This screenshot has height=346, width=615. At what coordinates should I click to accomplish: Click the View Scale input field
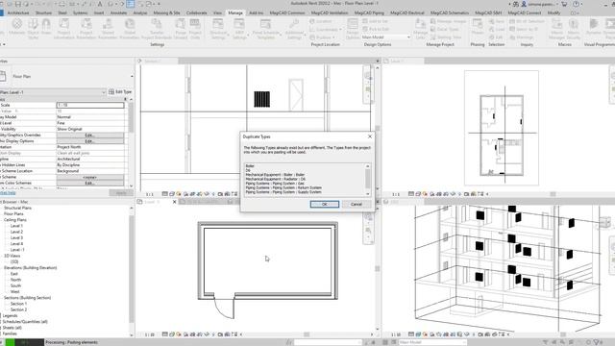tap(90, 105)
